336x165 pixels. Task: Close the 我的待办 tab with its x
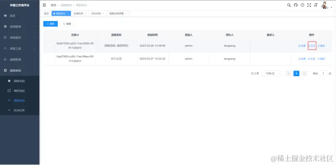click(x=68, y=14)
